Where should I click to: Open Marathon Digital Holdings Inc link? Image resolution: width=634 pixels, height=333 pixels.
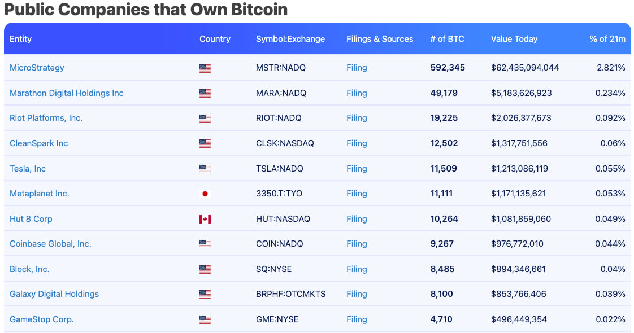(x=67, y=93)
